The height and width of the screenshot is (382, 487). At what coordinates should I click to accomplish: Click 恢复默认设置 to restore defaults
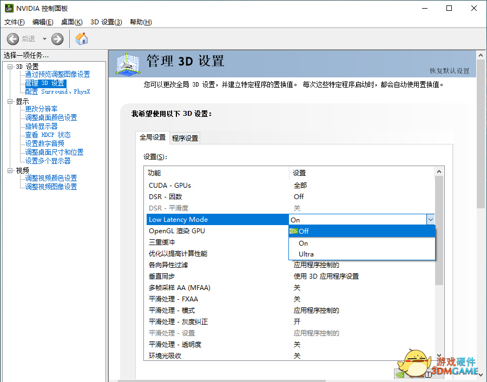[x=450, y=71]
